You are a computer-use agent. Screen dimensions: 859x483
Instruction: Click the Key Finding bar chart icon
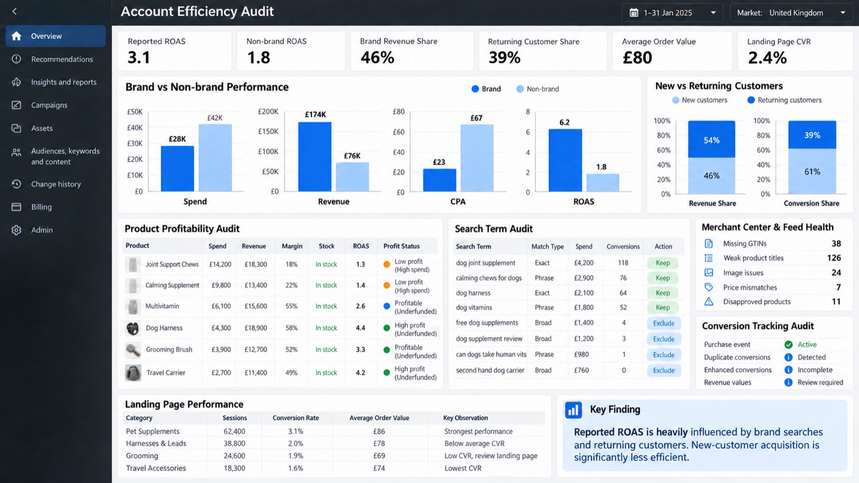pyautogui.click(x=573, y=410)
